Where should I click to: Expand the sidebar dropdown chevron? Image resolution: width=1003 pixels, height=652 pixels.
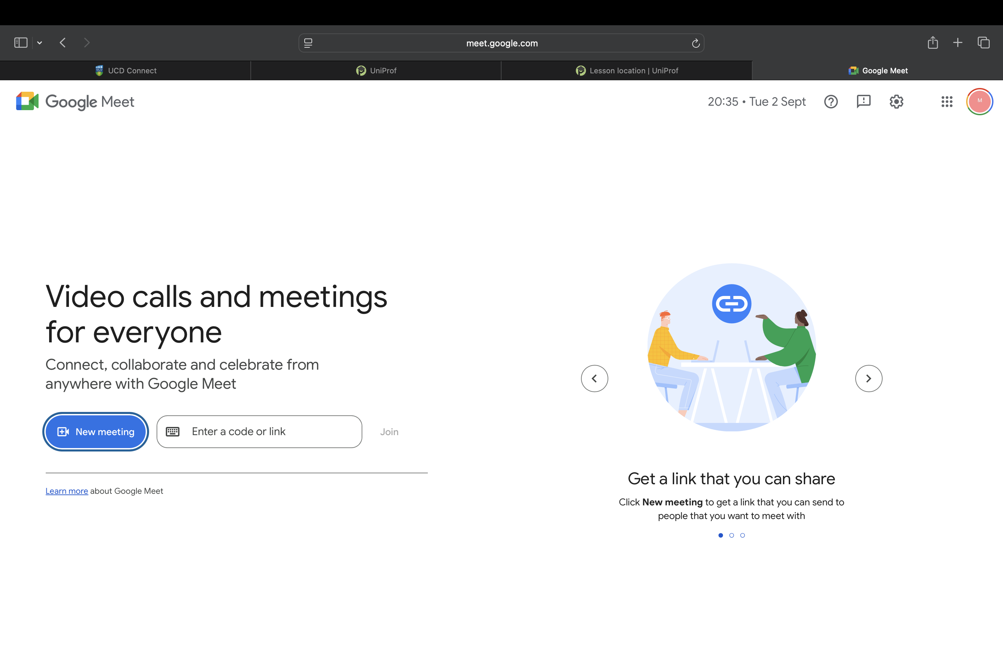(40, 43)
